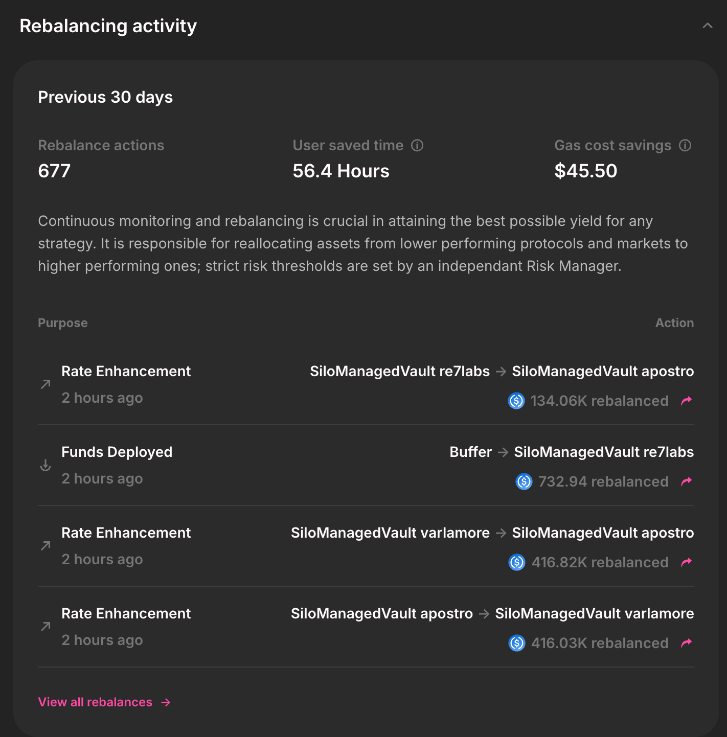
Task: Click the first Rate Enhancement arrow icon
Action: click(x=46, y=384)
